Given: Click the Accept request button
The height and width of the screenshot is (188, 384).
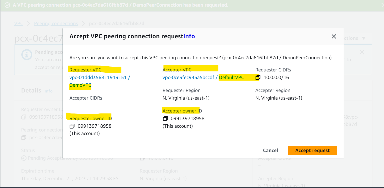Looking at the screenshot, I should [x=312, y=150].
